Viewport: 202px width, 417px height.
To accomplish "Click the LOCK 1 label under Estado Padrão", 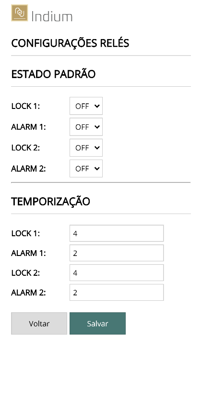I will tap(25, 106).
